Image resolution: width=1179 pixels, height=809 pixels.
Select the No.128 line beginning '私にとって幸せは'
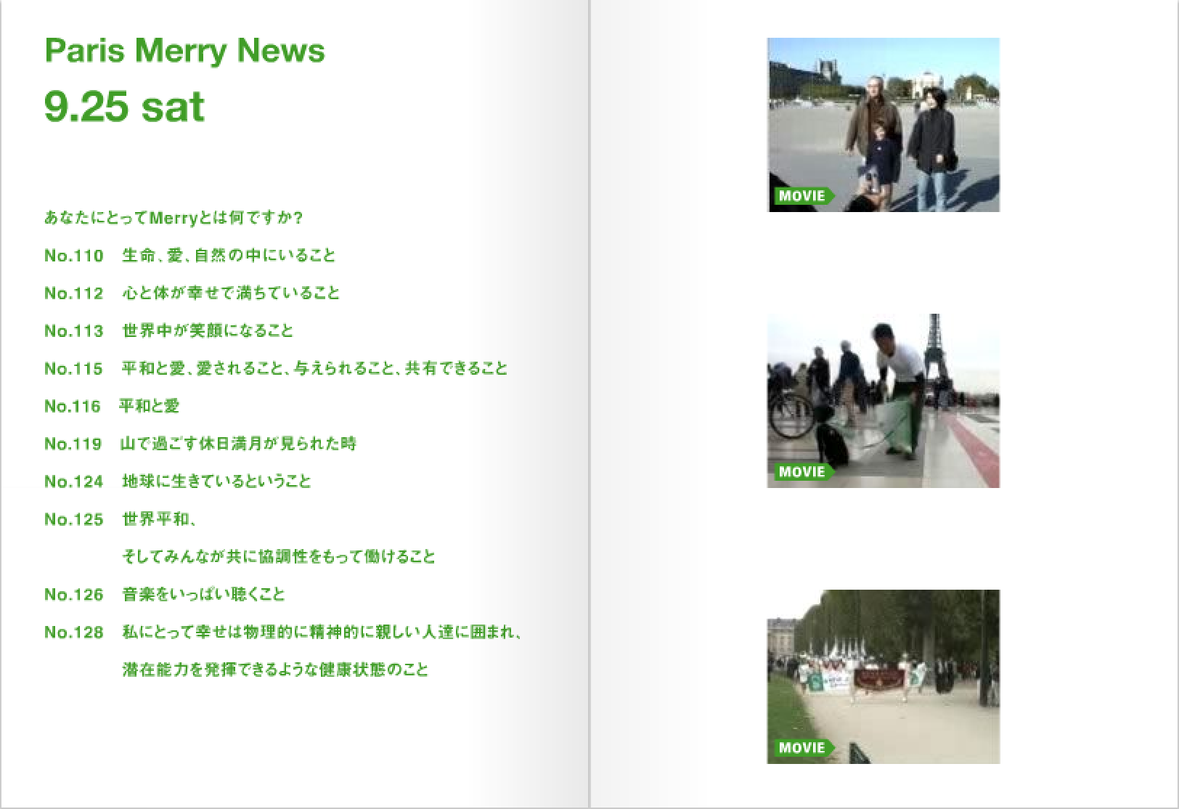click(x=284, y=633)
